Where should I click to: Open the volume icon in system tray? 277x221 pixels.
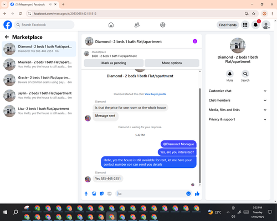tap(233, 217)
